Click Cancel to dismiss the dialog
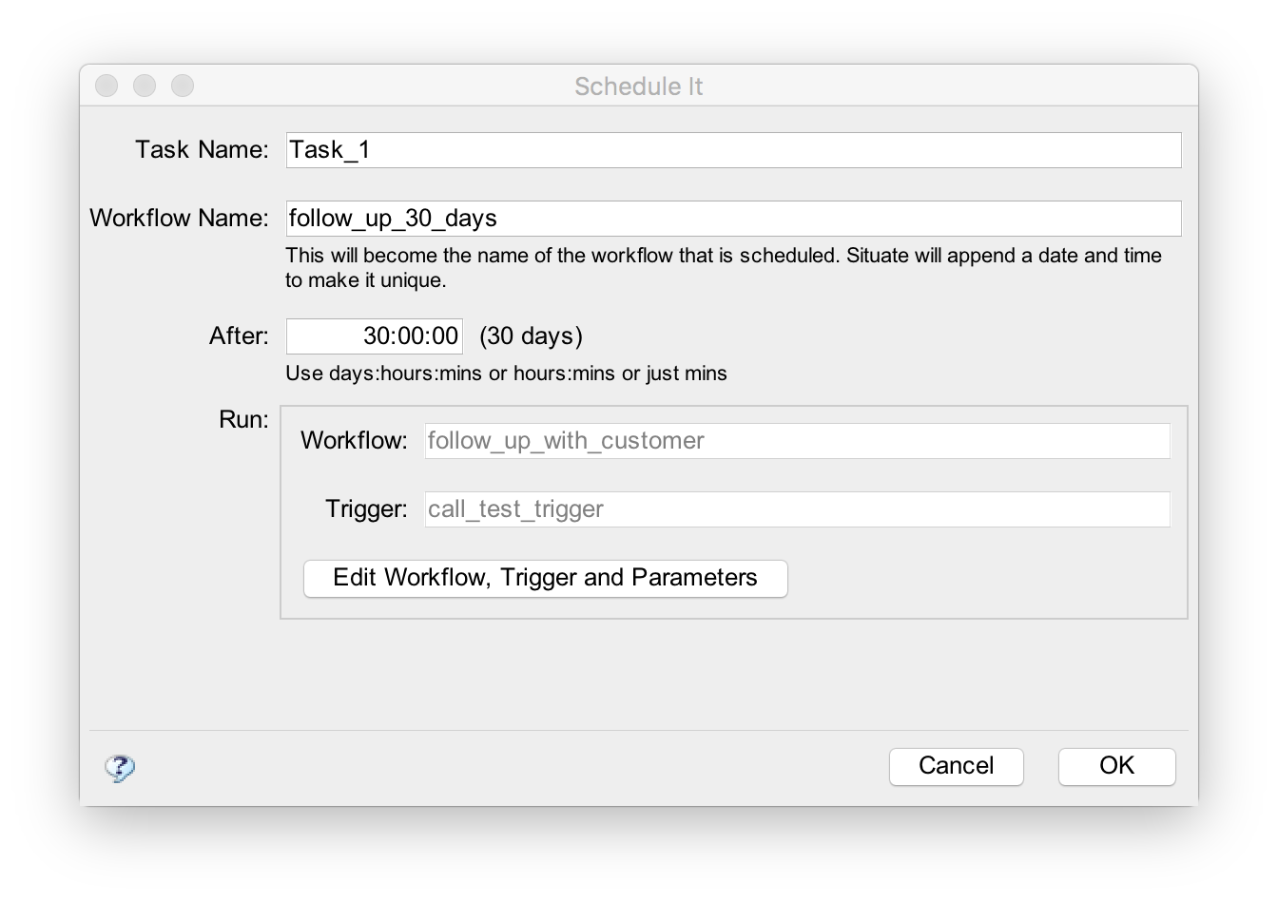The width and height of the screenshot is (1278, 901). (956, 766)
